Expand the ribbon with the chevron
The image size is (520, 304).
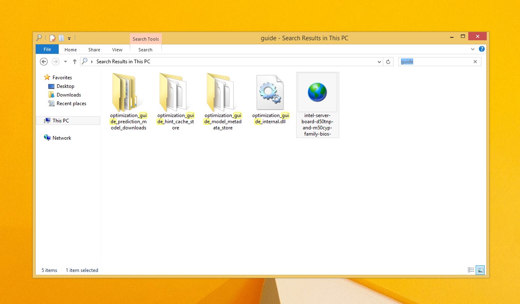(x=473, y=49)
